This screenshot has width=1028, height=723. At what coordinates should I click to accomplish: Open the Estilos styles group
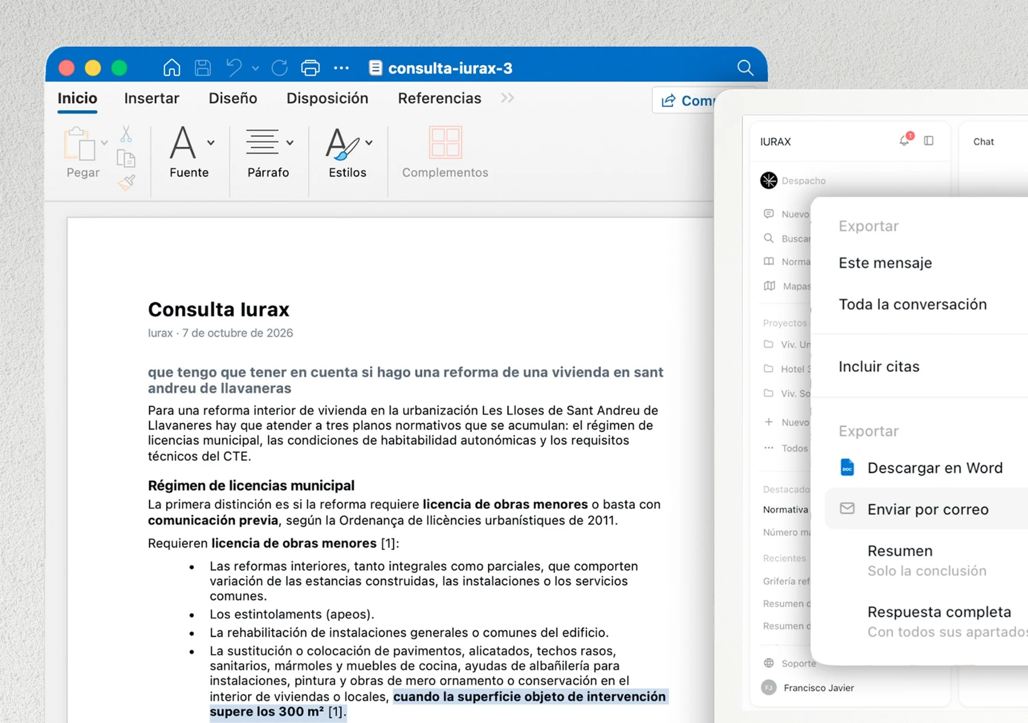(x=348, y=152)
